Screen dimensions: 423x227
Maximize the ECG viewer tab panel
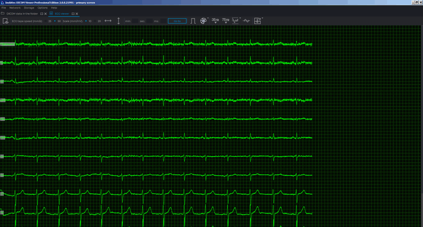[73, 14]
